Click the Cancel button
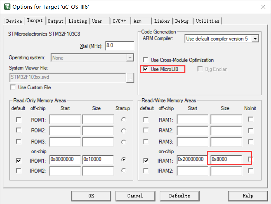Image resolution: width=271 pixels, height=204 pixels. [135, 196]
